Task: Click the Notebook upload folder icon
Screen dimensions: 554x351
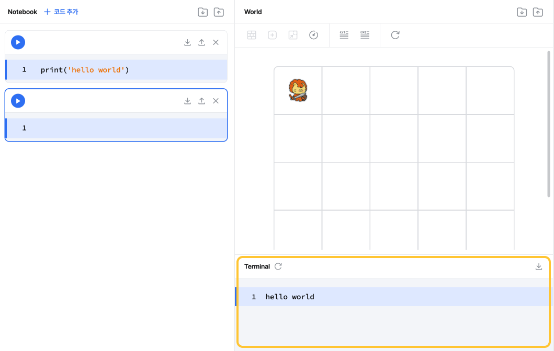Action: 219,12
